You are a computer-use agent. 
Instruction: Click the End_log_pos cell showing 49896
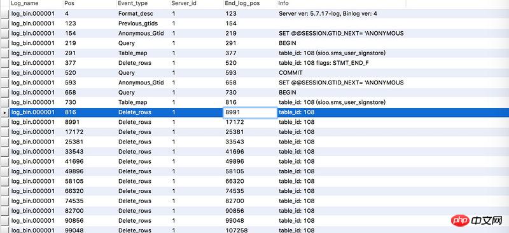click(250, 161)
